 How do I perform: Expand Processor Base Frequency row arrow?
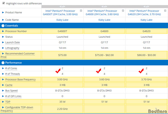pos(3,79)
